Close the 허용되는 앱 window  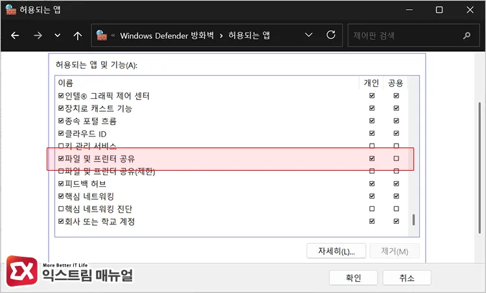pos(470,10)
